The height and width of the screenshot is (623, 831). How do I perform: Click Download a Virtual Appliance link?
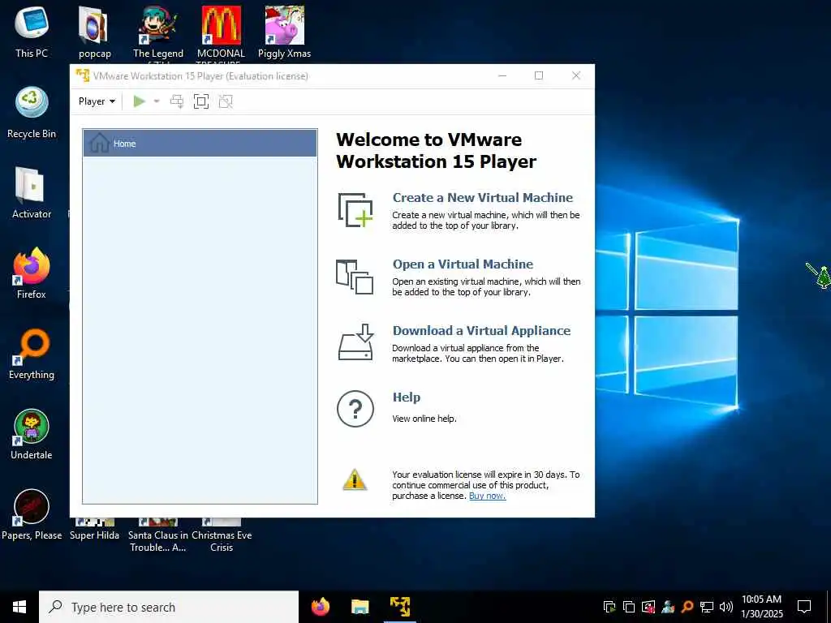(481, 331)
